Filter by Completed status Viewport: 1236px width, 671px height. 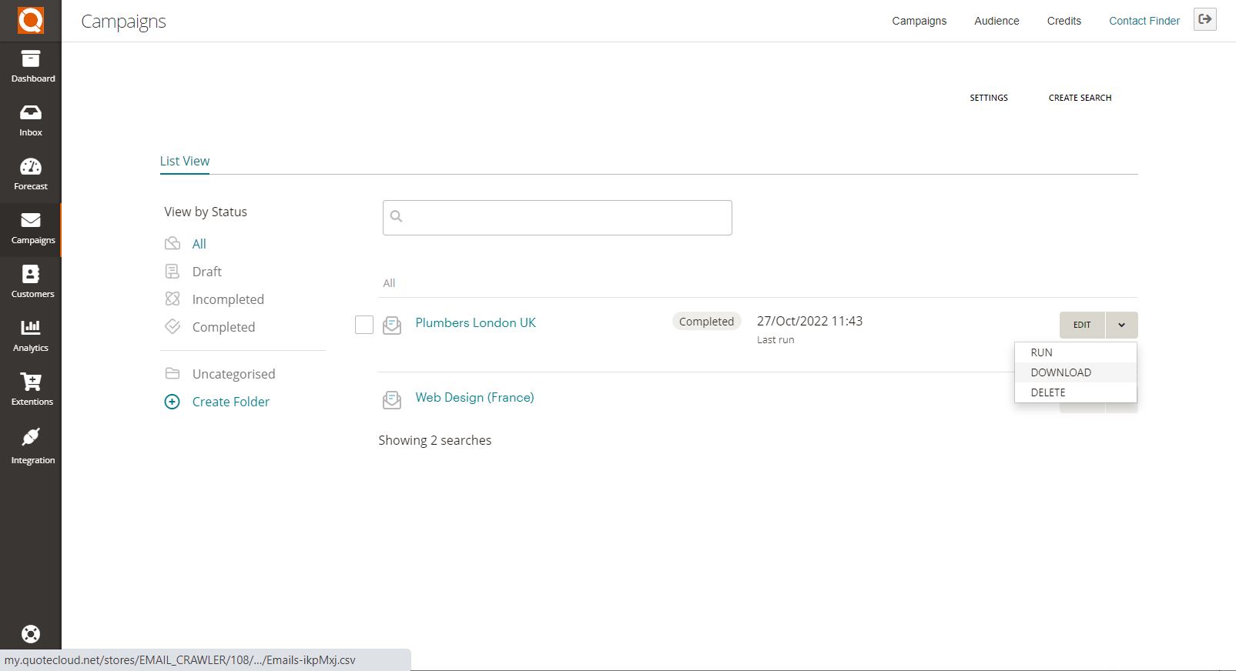click(x=223, y=327)
